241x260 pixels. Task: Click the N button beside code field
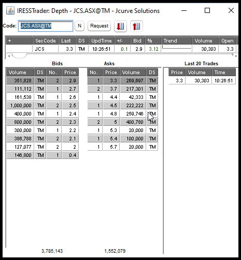click(79, 26)
